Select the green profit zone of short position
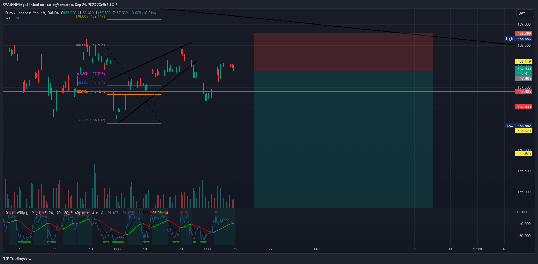 coord(343,139)
